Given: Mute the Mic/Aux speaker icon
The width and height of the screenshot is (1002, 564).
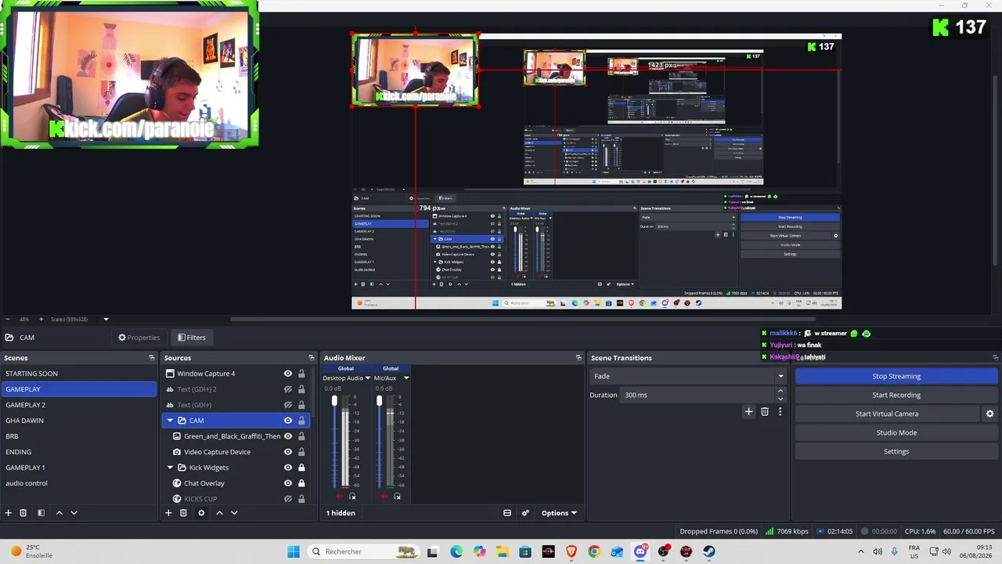Looking at the screenshot, I should coord(384,497).
